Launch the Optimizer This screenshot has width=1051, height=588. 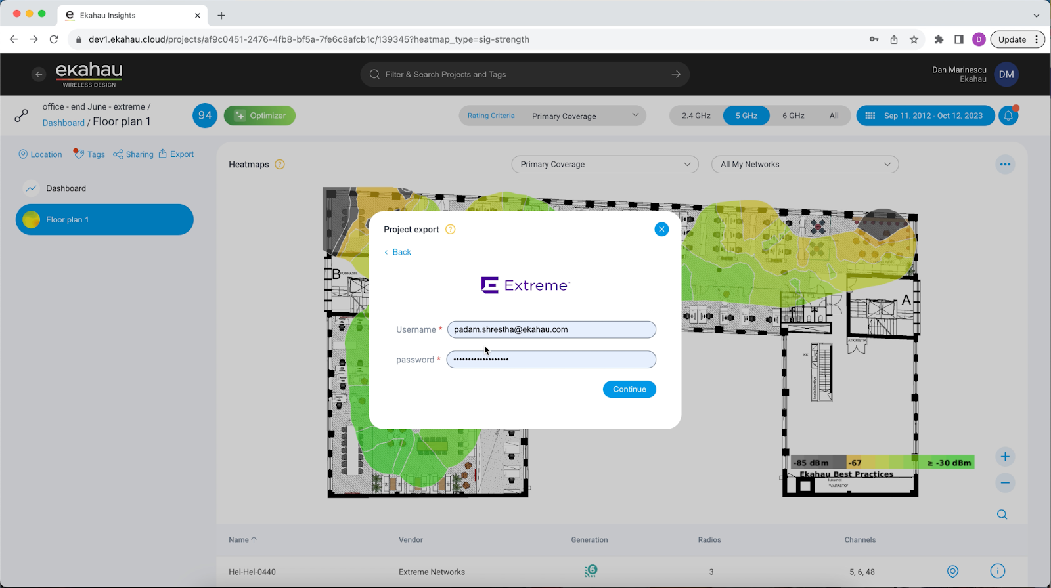point(259,115)
